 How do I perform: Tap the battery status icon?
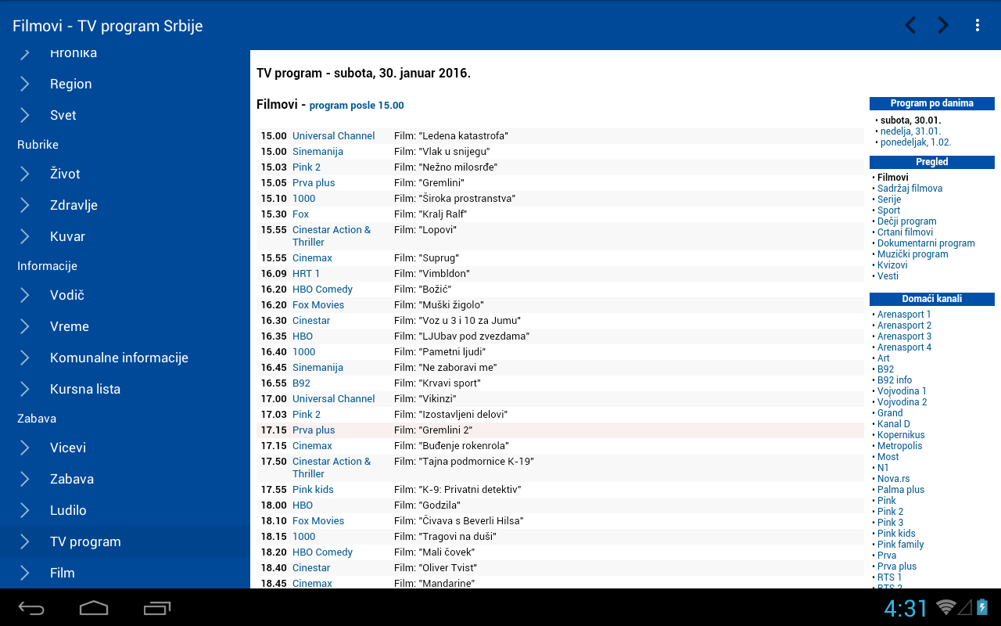click(982, 607)
